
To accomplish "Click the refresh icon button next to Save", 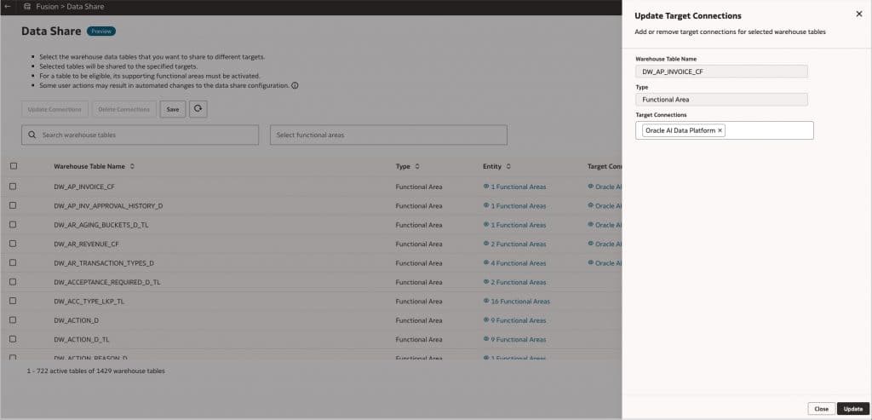I will (198, 109).
